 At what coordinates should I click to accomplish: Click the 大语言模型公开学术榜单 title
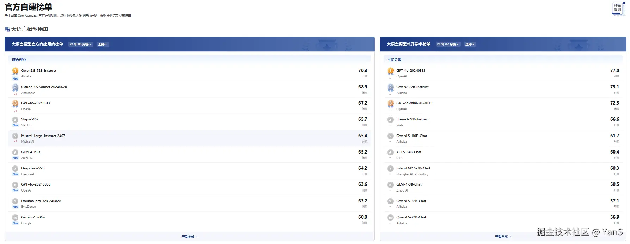408,44
